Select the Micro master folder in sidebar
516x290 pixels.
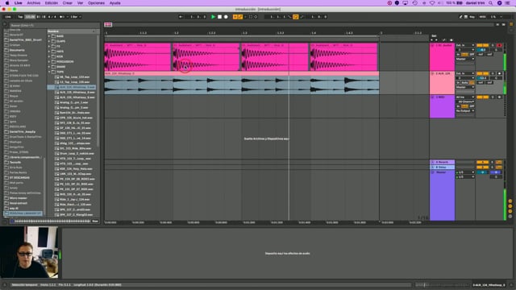pyautogui.click(x=18, y=198)
